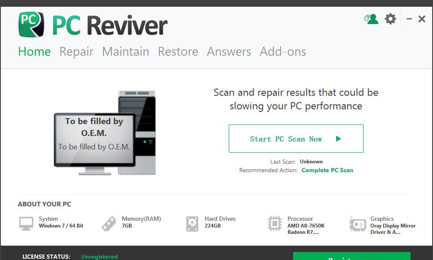This screenshot has width=433, height=260.
Task: Click the 'Graphics' label
Action: coord(382,219)
